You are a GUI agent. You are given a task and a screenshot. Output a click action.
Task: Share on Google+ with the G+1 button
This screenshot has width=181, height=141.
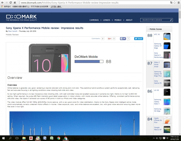pyautogui.click(x=110, y=39)
